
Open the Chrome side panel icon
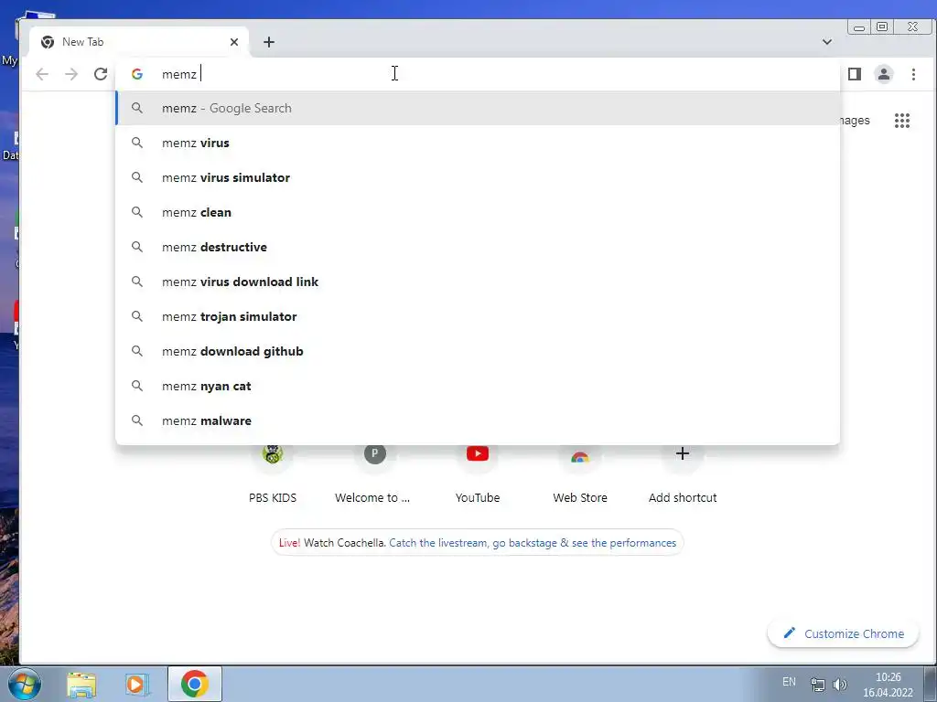(x=855, y=74)
